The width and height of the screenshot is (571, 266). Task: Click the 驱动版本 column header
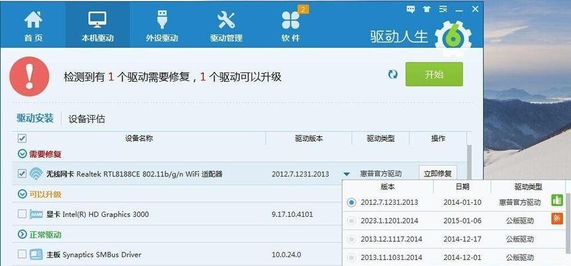(309, 139)
